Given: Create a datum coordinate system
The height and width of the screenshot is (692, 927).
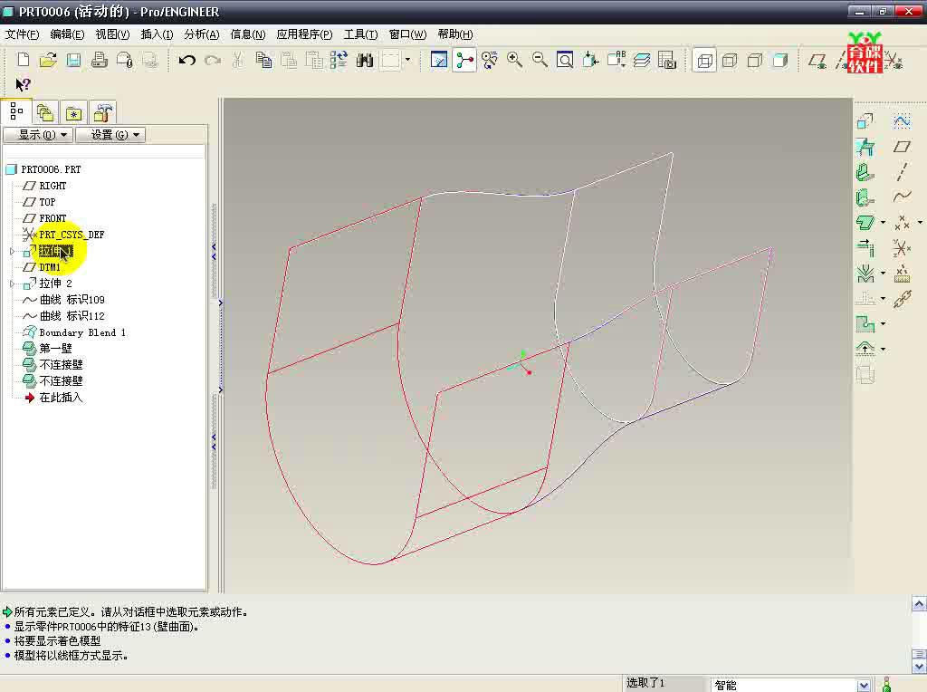Looking at the screenshot, I should 902,248.
